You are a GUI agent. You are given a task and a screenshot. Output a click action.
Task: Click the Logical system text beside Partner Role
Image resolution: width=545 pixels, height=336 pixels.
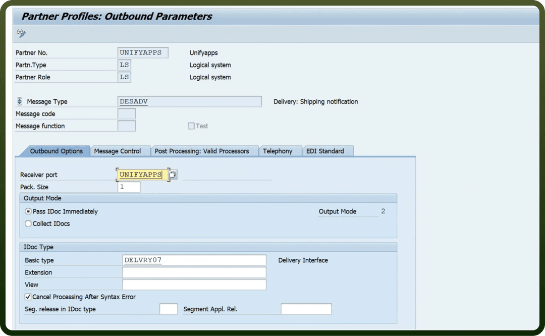coord(210,77)
